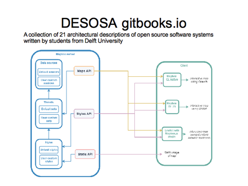248x186 pixels.
Task: Click the Data sources group heading
Action: click(49, 63)
